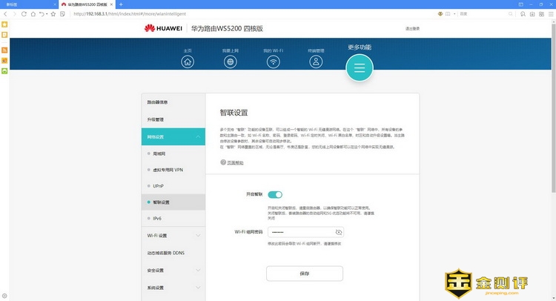Image resolution: width=556 pixels, height=301 pixels.
Task: Open 我的 Wi-Fi settings icon
Action: point(274,62)
